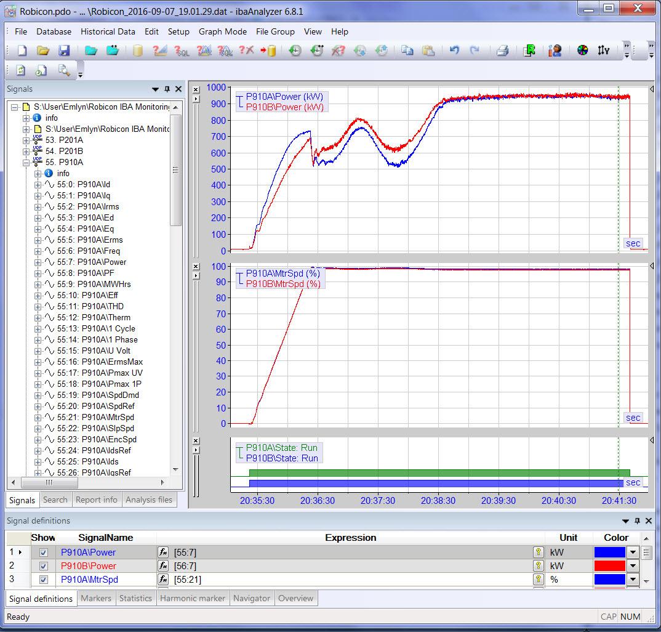Switch to the Analysis files tab
Screen dimensions: 661x632
pos(149,500)
